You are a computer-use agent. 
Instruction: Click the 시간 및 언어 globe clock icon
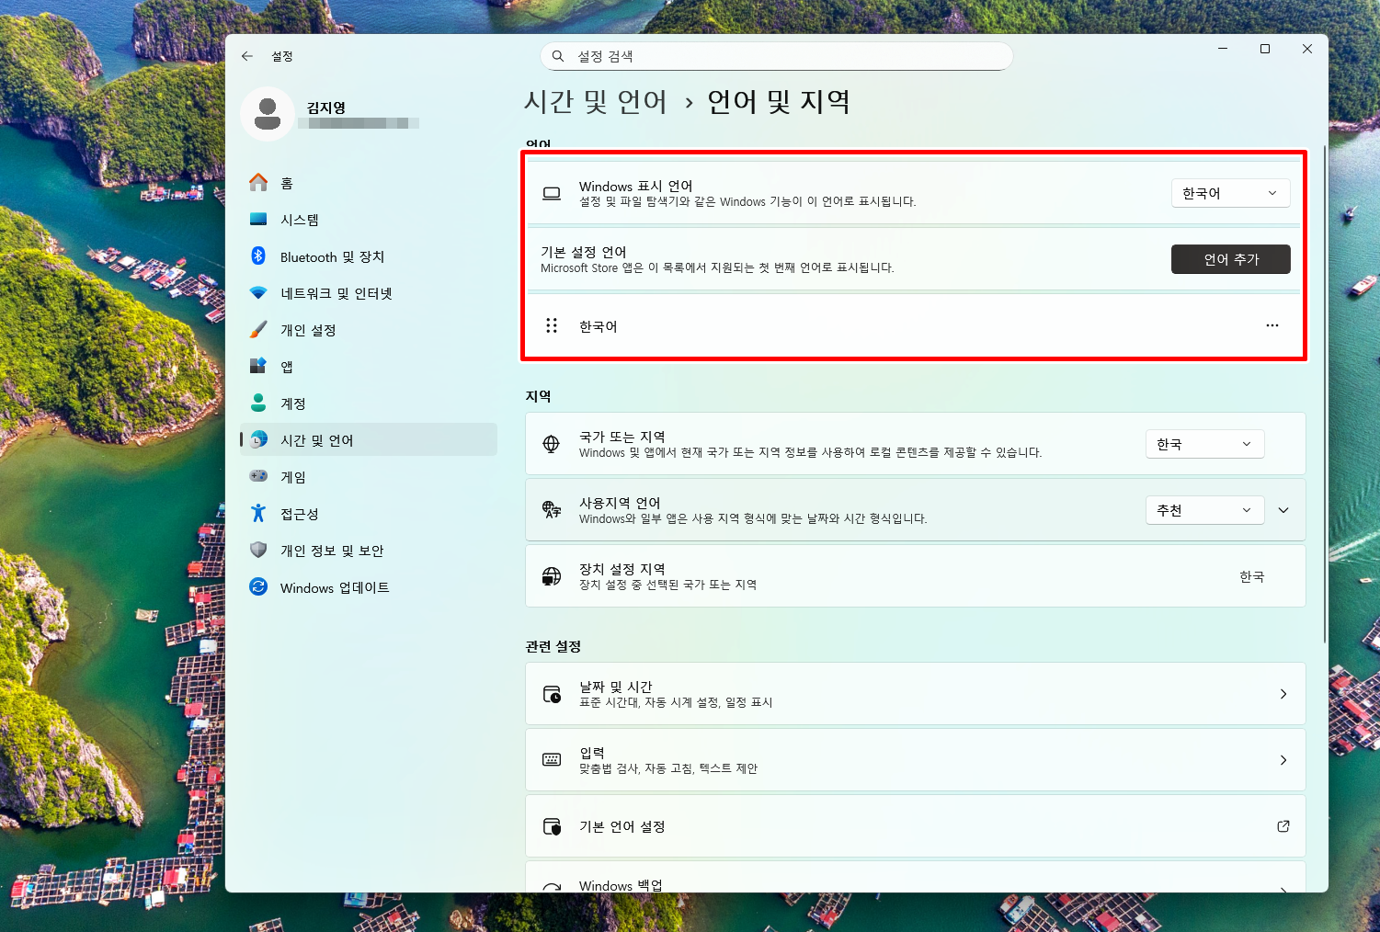pos(259,440)
